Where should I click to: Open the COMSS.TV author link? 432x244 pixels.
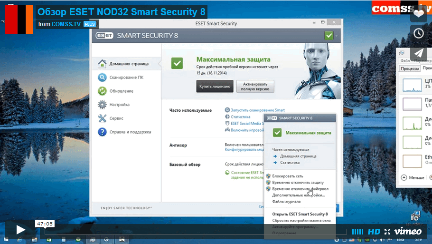(x=66, y=24)
